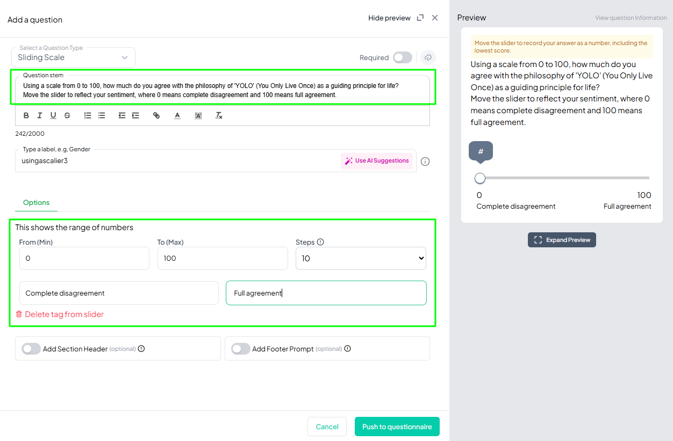Click Use AI Suggestions button
The image size is (673, 441).
(377, 161)
